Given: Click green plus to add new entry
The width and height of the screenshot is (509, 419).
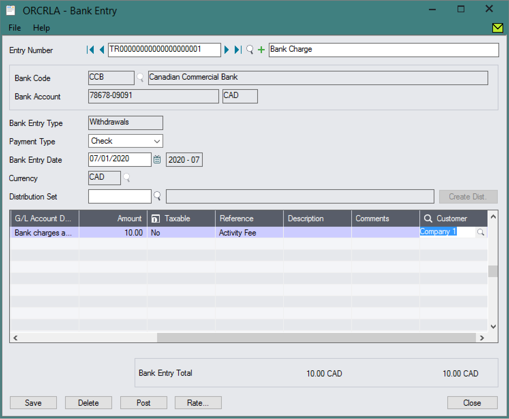Looking at the screenshot, I should point(261,50).
